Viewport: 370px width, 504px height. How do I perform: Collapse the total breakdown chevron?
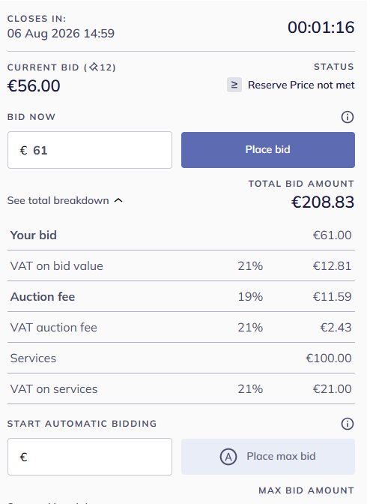(118, 200)
